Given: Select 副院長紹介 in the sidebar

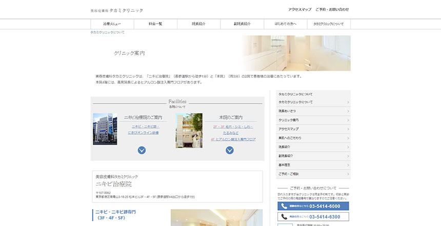Looking at the screenshot, I should point(314,156).
